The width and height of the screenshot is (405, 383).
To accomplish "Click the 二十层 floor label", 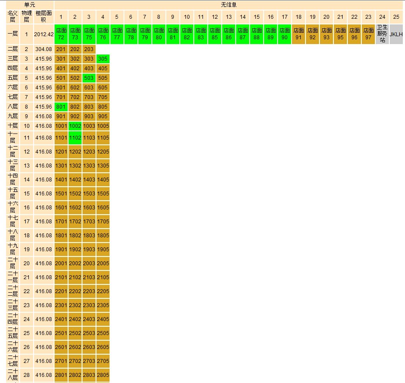I will 12,263.
